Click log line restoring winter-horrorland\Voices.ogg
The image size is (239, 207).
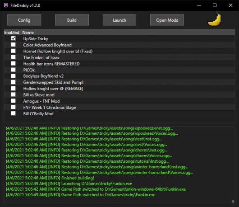tap(100, 173)
